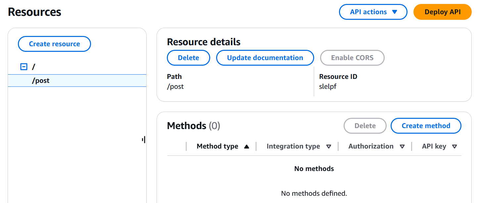
Task: Click the Deploy API button
Action: (442, 12)
